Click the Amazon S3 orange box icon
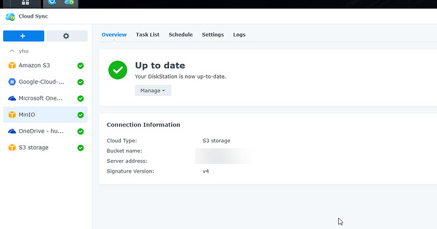 point(12,65)
